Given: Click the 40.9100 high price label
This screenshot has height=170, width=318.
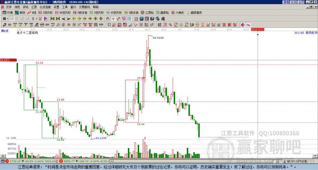Looking at the screenshot, I should tap(158, 38).
